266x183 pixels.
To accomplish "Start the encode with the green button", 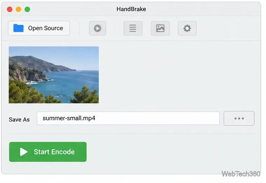I will (x=48, y=152).
